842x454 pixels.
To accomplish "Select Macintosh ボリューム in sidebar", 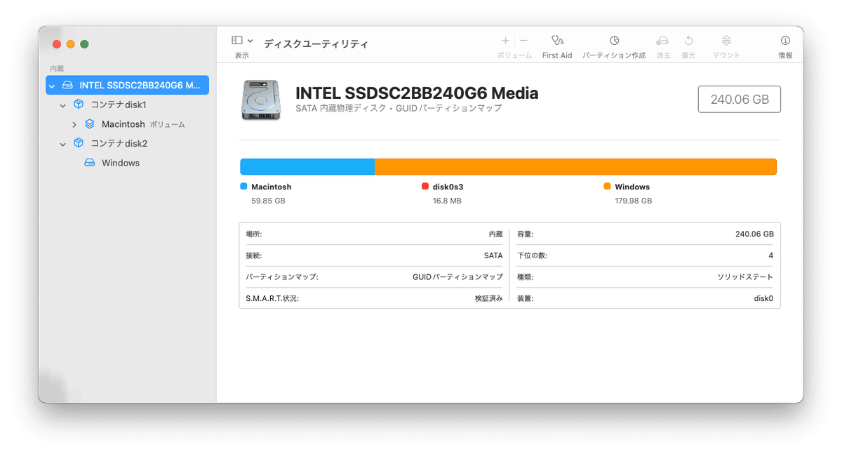I will coord(128,124).
